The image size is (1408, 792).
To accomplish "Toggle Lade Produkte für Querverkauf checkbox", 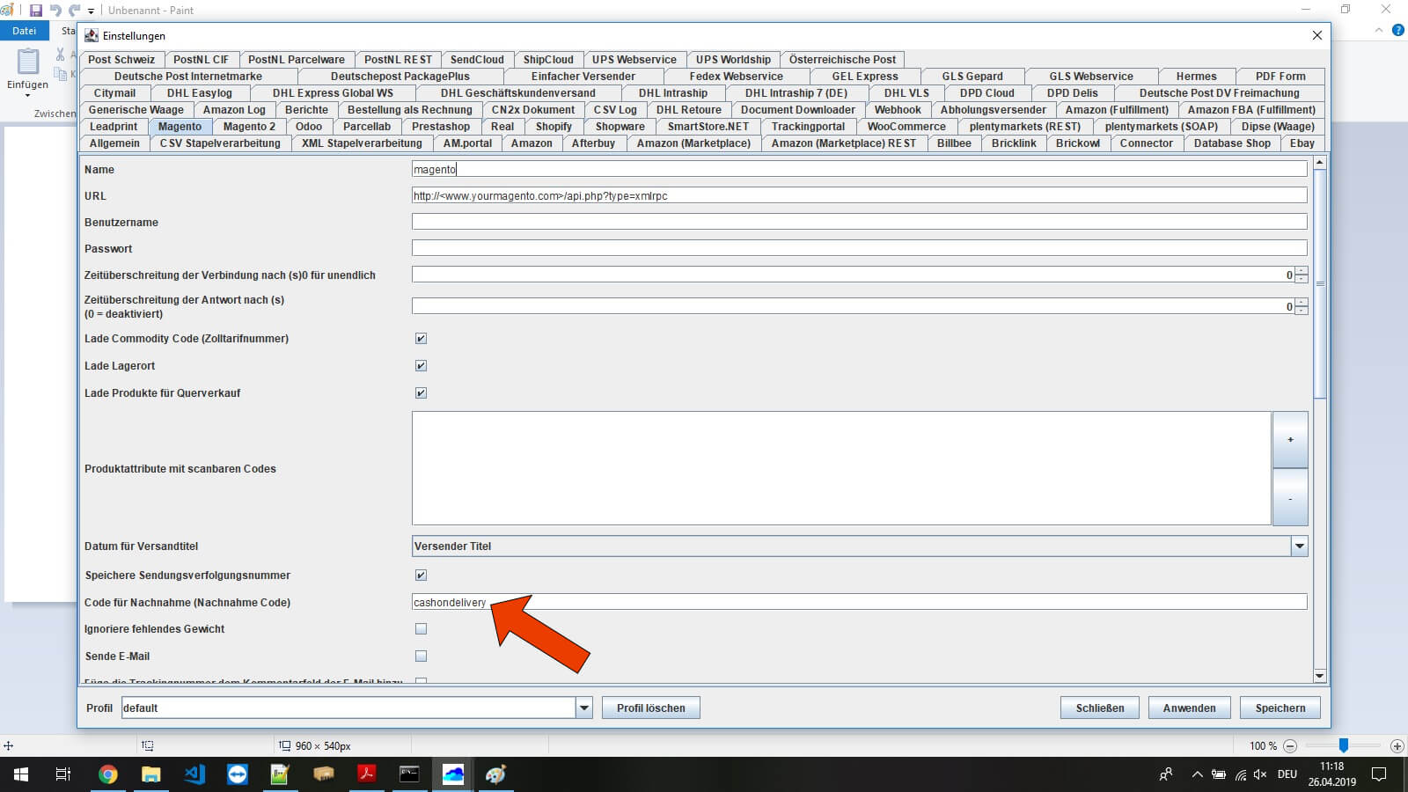I will tap(421, 393).
